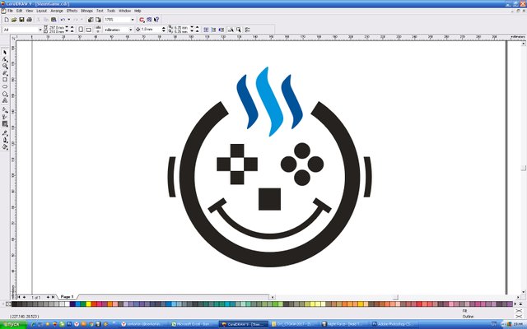Toggle Snap To Grid

coord(206,30)
